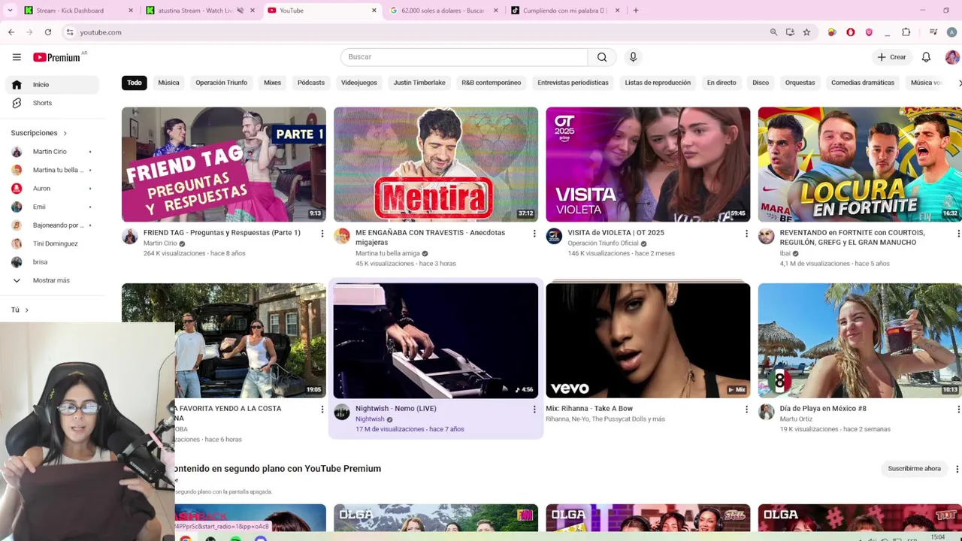Click Suscribirme ahora button
This screenshot has width=962, height=541.
click(914, 469)
